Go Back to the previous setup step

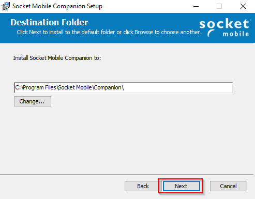point(143,186)
